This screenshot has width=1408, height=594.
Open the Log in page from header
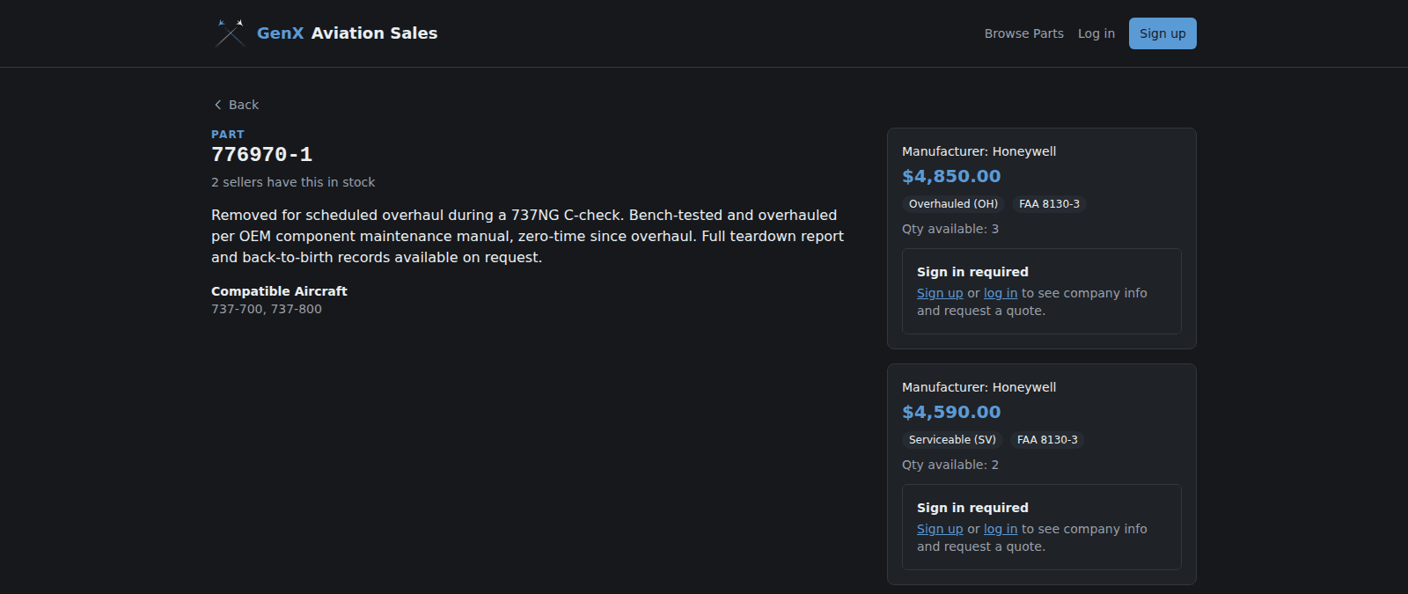[1096, 33]
